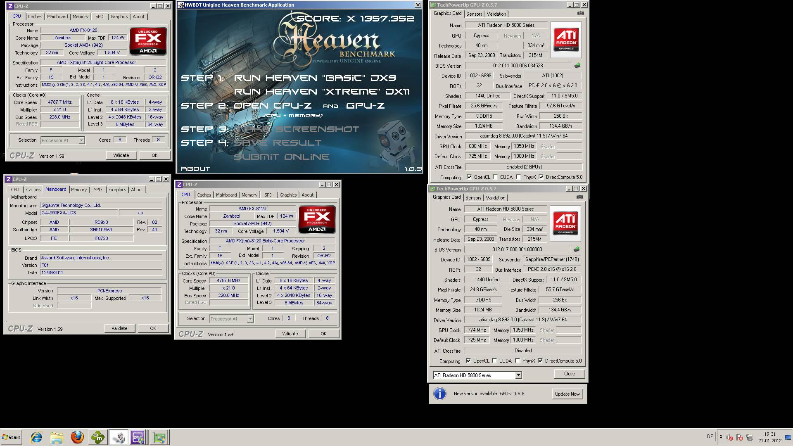Open About tab in Mainboard CPU-Z window
The width and height of the screenshot is (793, 446).
137,190
